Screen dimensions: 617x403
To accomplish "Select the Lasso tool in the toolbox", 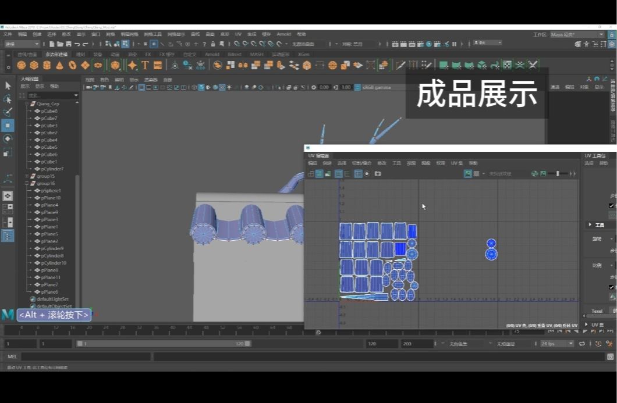I will tap(8, 99).
